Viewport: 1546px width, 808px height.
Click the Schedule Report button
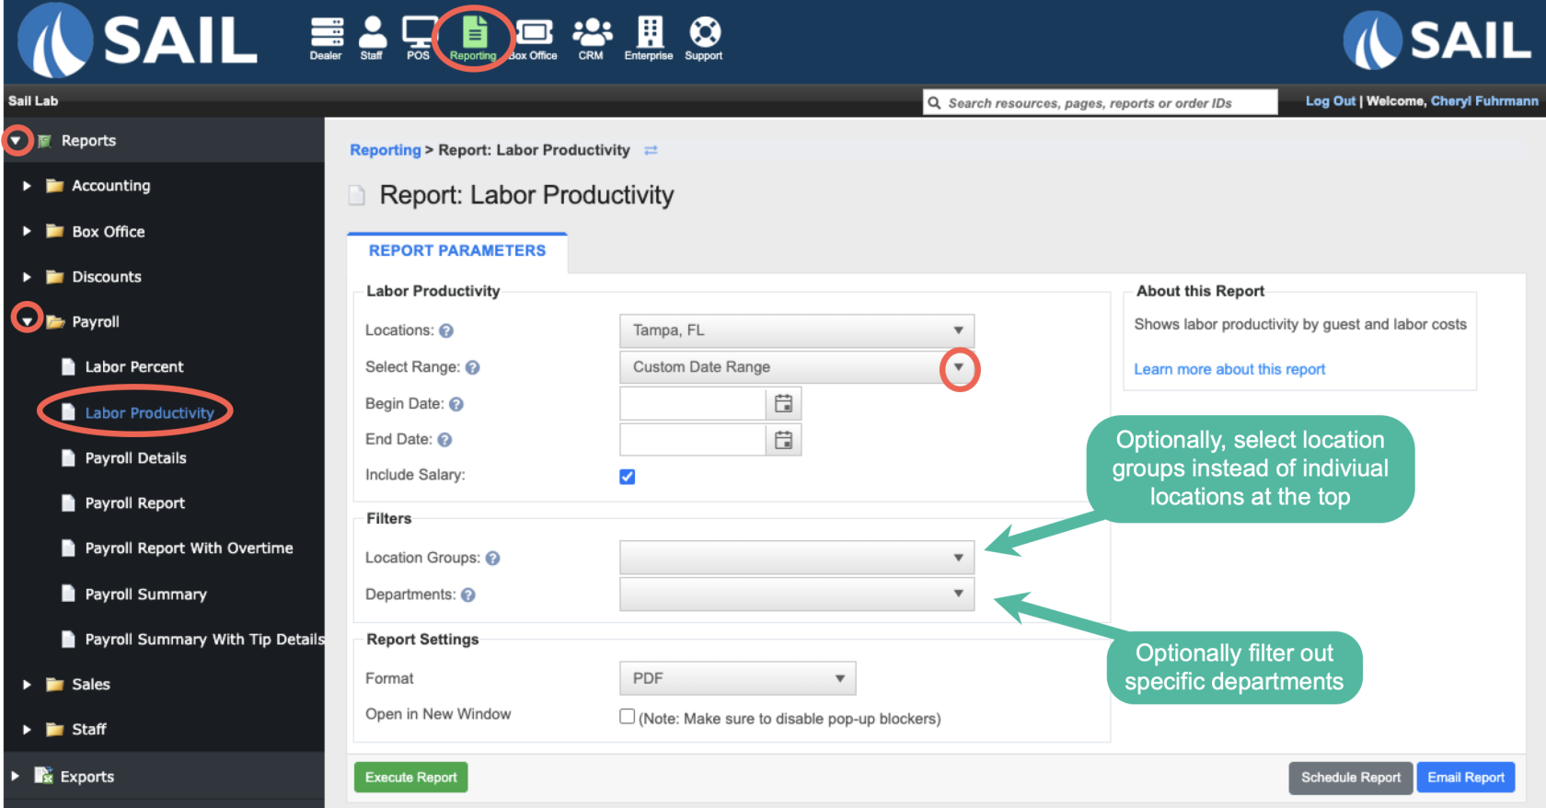tap(1350, 778)
